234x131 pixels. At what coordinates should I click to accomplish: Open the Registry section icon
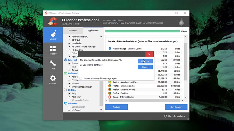pos(53,49)
